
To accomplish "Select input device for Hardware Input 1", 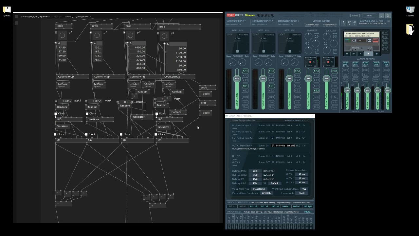I will [x=233, y=24].
